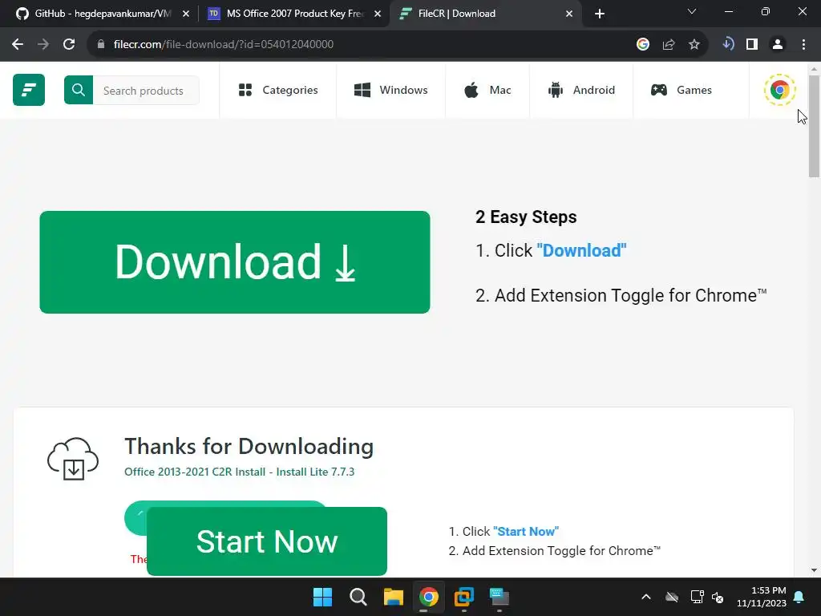Open the VMware taskbar icon
This screenshot has width=821, height=616.
[464, 597]
